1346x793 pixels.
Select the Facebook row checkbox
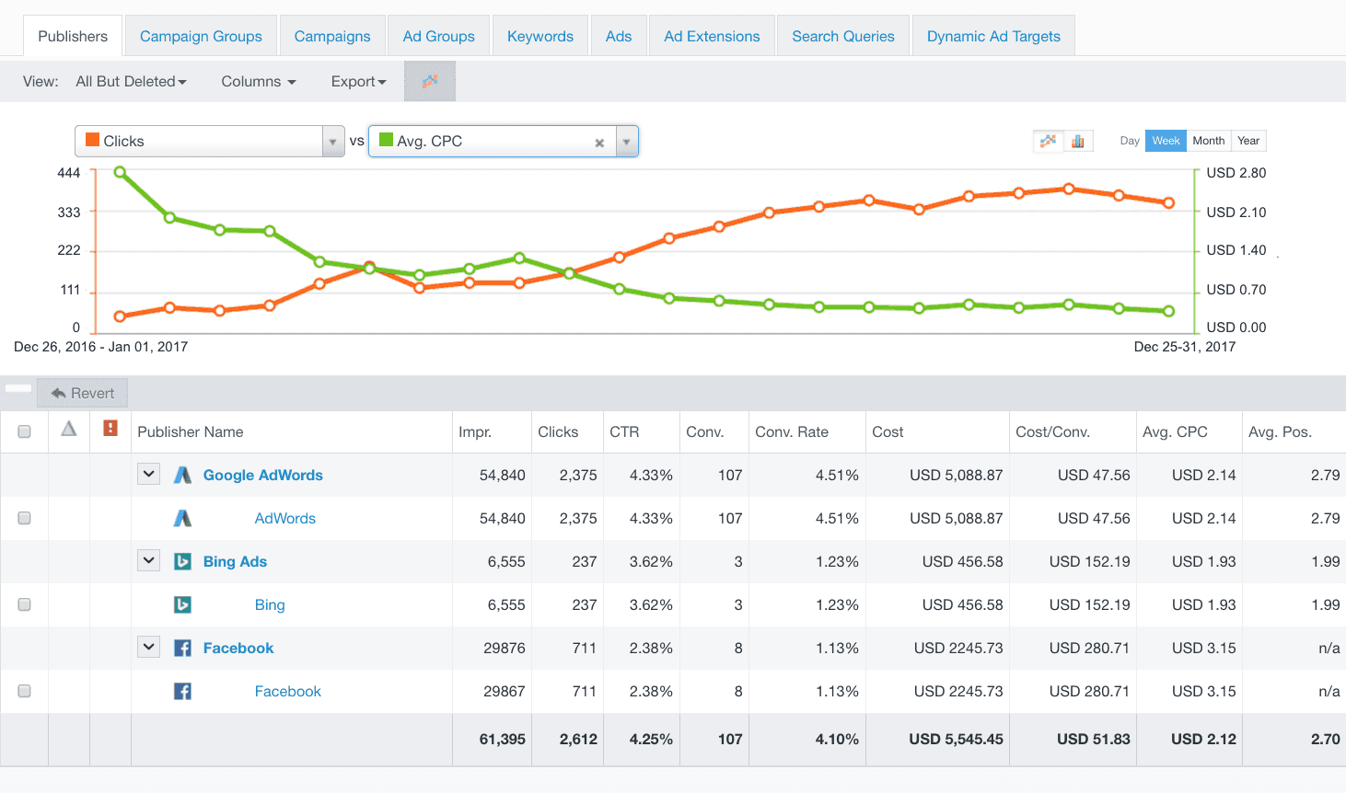pos(24,691)
